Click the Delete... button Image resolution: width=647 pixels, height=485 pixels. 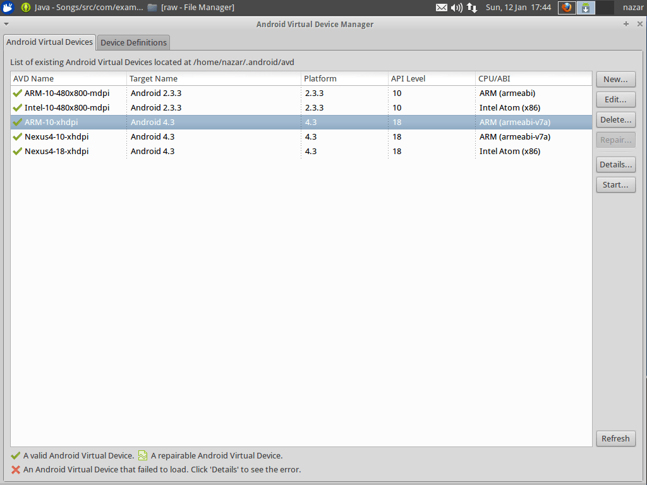pyautogui.click(x=615, y=120)
